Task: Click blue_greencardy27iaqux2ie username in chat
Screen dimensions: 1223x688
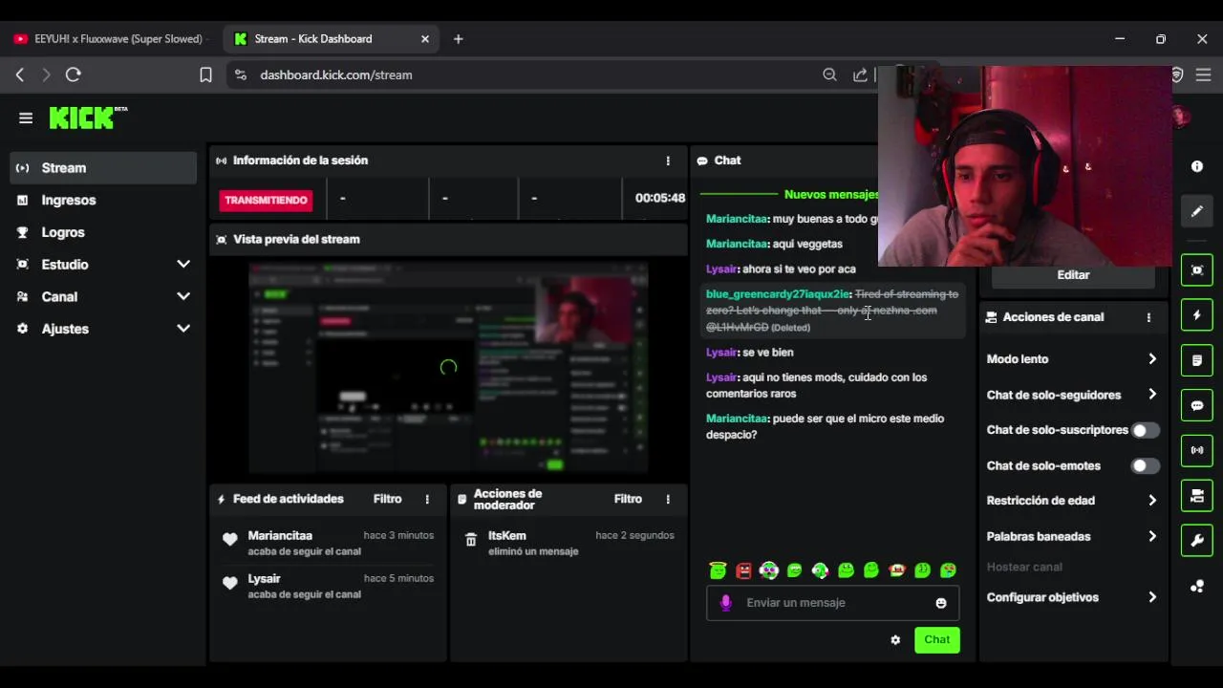Action: (777, 294)
